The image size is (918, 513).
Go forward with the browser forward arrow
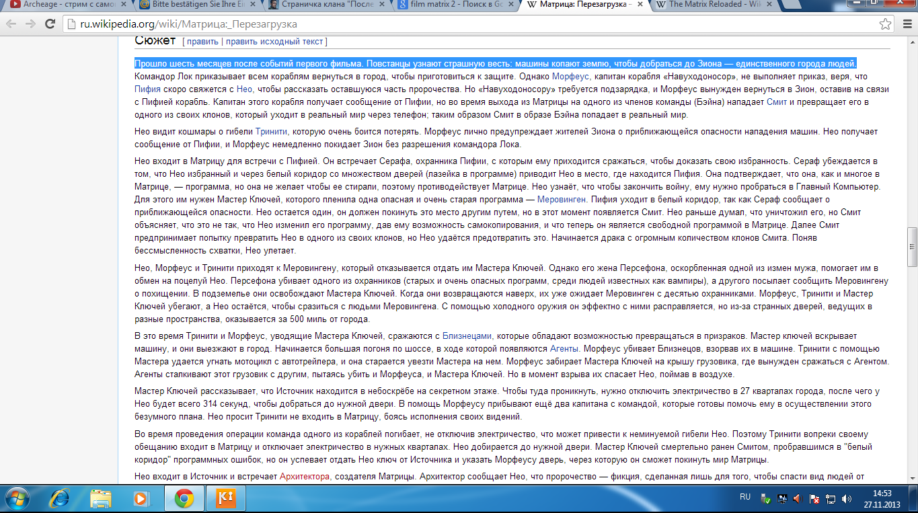(x=31, y=24)
